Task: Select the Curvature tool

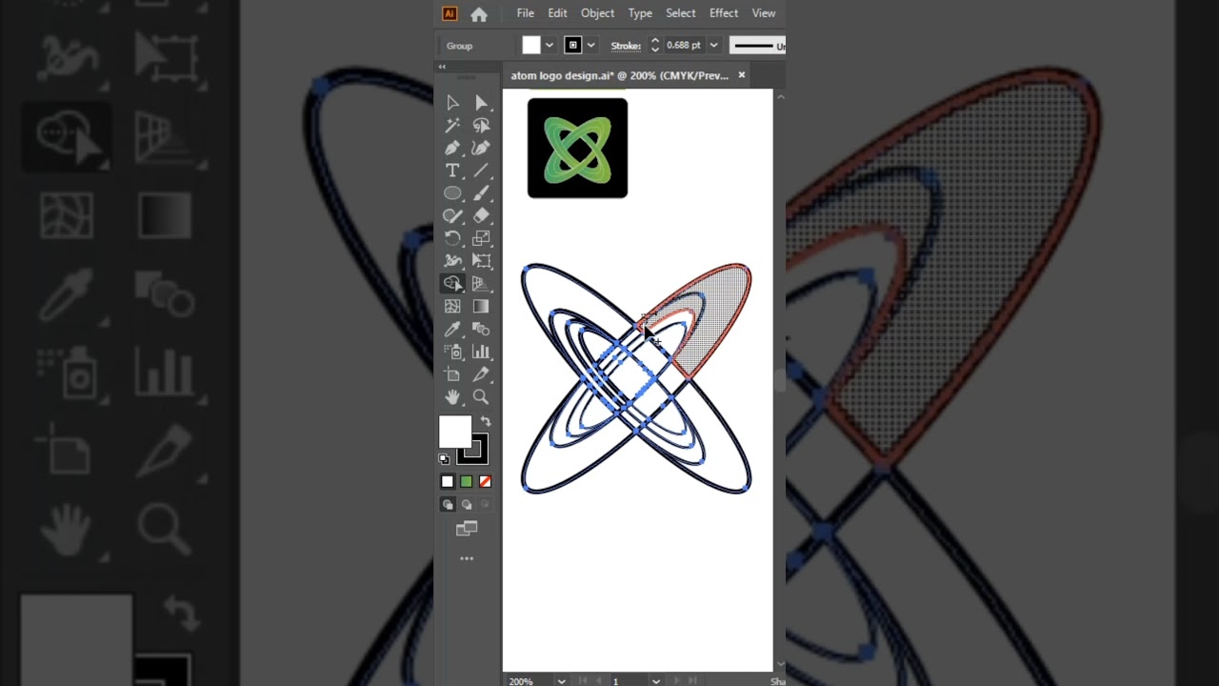Action: pyautogui.click(x=481, y=148)
